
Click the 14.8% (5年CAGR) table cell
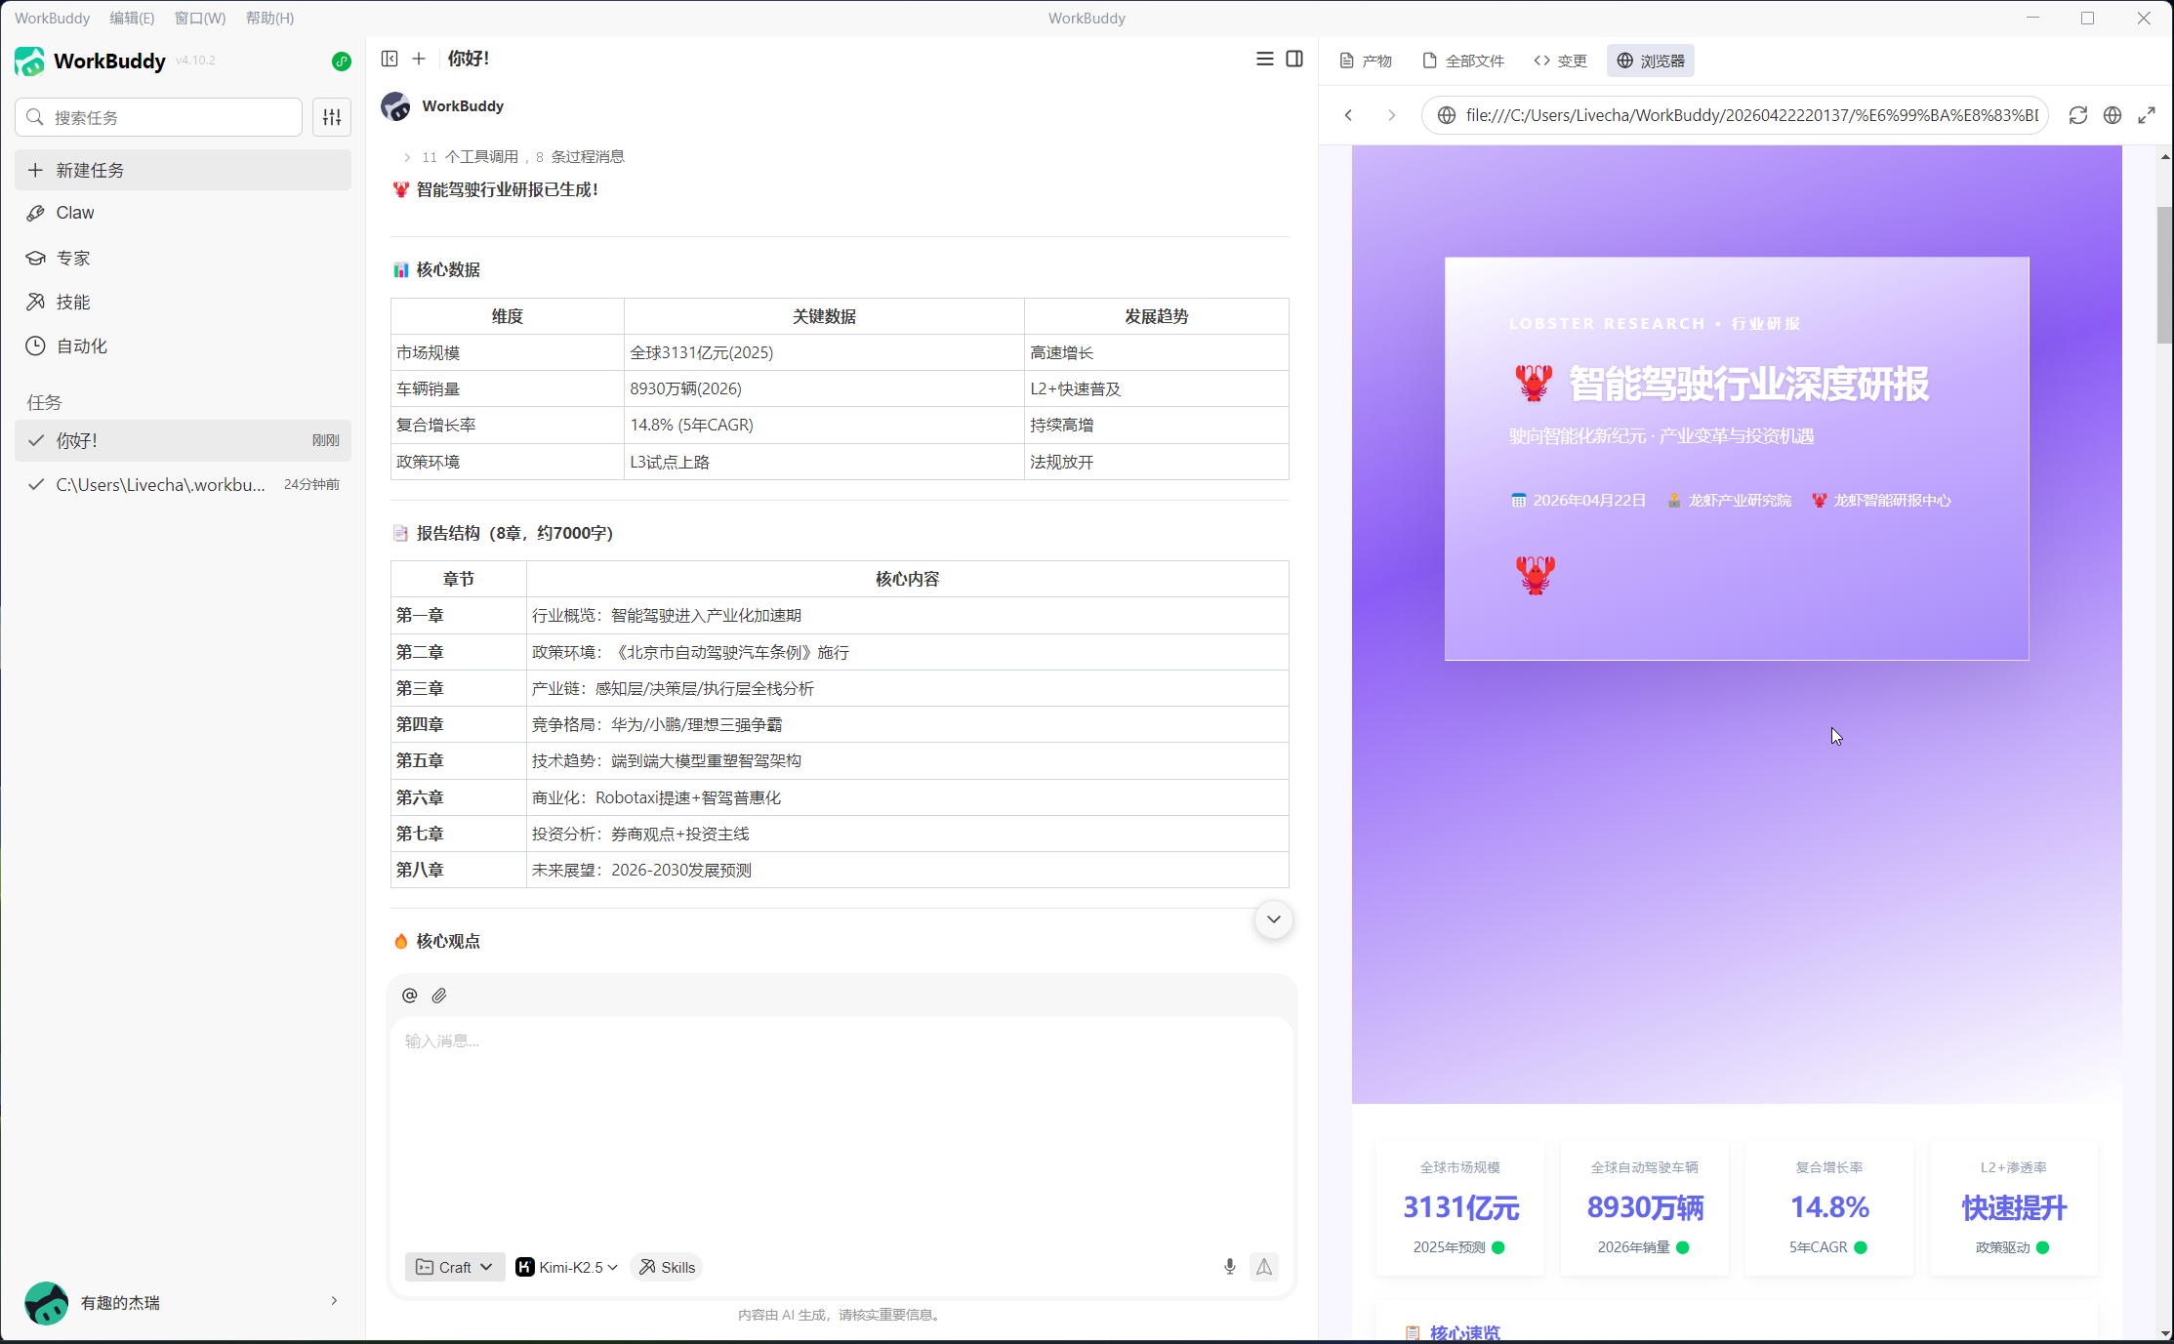(x=824, y=425)
